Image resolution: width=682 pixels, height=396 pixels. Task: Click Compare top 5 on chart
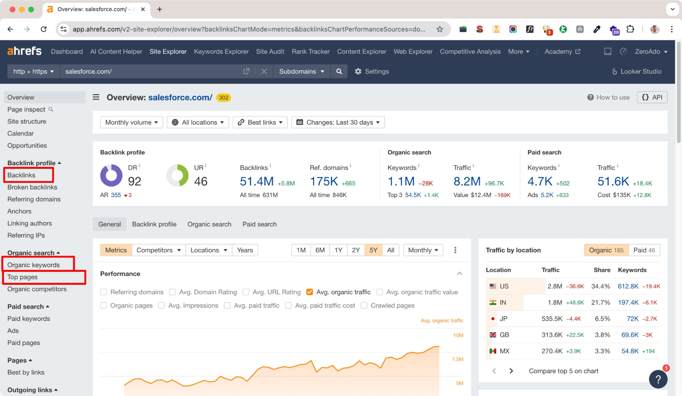point(564,371)
